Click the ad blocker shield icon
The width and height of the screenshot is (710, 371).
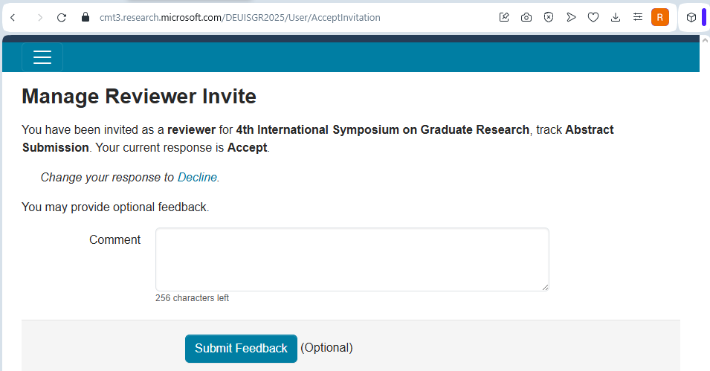click(x=549, y=17)
